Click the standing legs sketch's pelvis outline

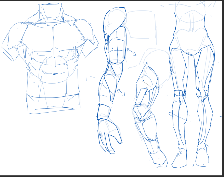[x=191, y=41]
